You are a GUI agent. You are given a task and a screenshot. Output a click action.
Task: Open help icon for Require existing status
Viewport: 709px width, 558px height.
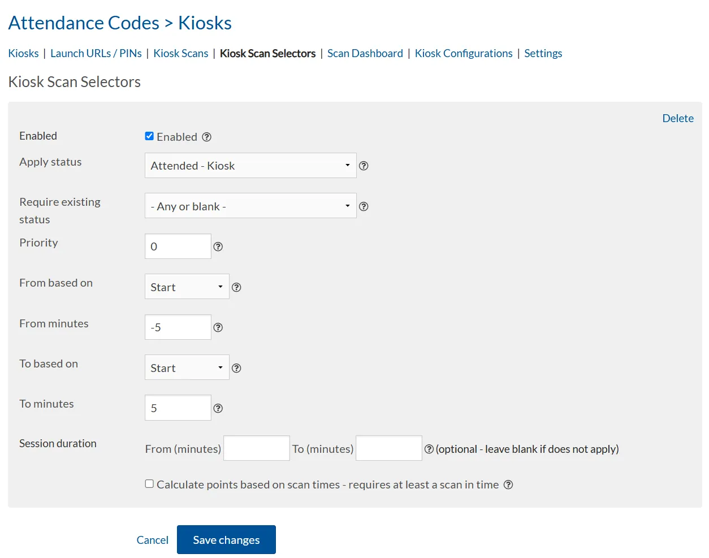click(364, 206)
